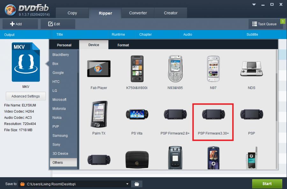This screenshot has height=189, width=287.
Task: Expand the Save to path dropdown
Action: [x=127, y=184]
